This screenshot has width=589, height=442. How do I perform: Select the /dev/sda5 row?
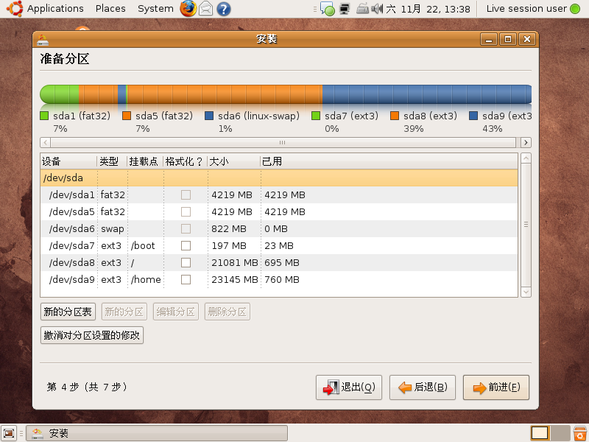click(279, 211)
